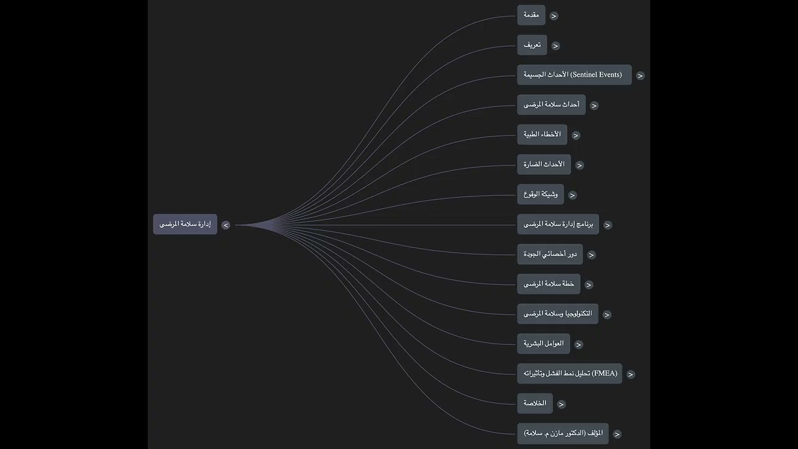Open the مقدمة node
798x449 pixels.
point(531,16)
